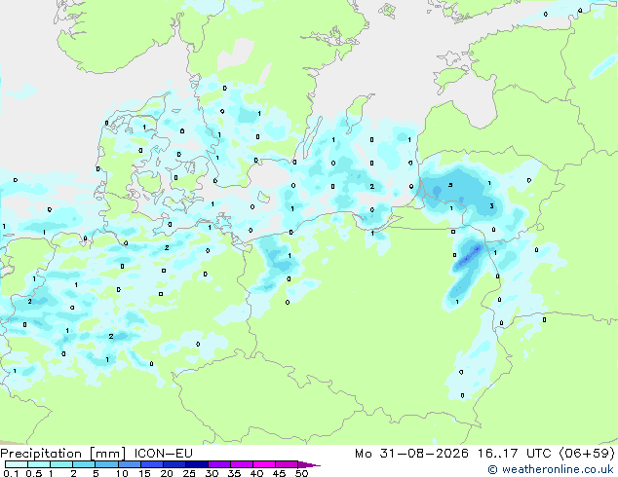The image size is (618, 477).
Task: Click the legend tick label 30
Action: [212, 473]
